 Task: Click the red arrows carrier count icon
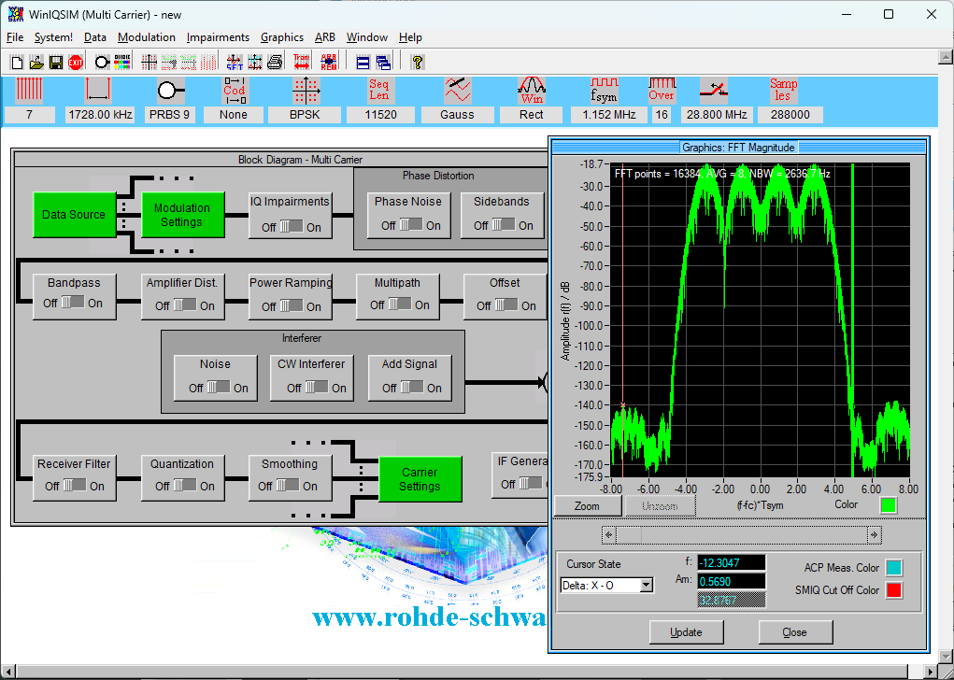click(x=29, y=90)
